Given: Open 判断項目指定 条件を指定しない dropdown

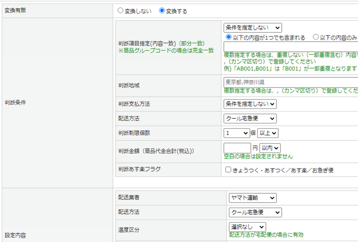Looking at the screenshot, I should coord(253,28).
